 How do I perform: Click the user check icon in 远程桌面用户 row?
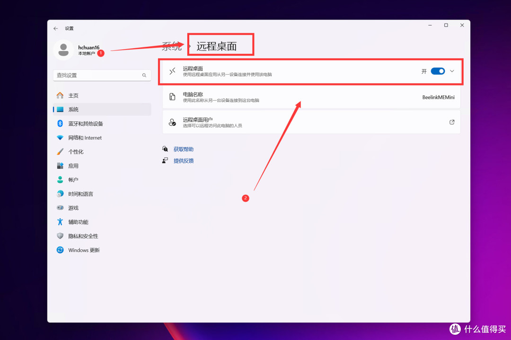[x=172, y=122]
